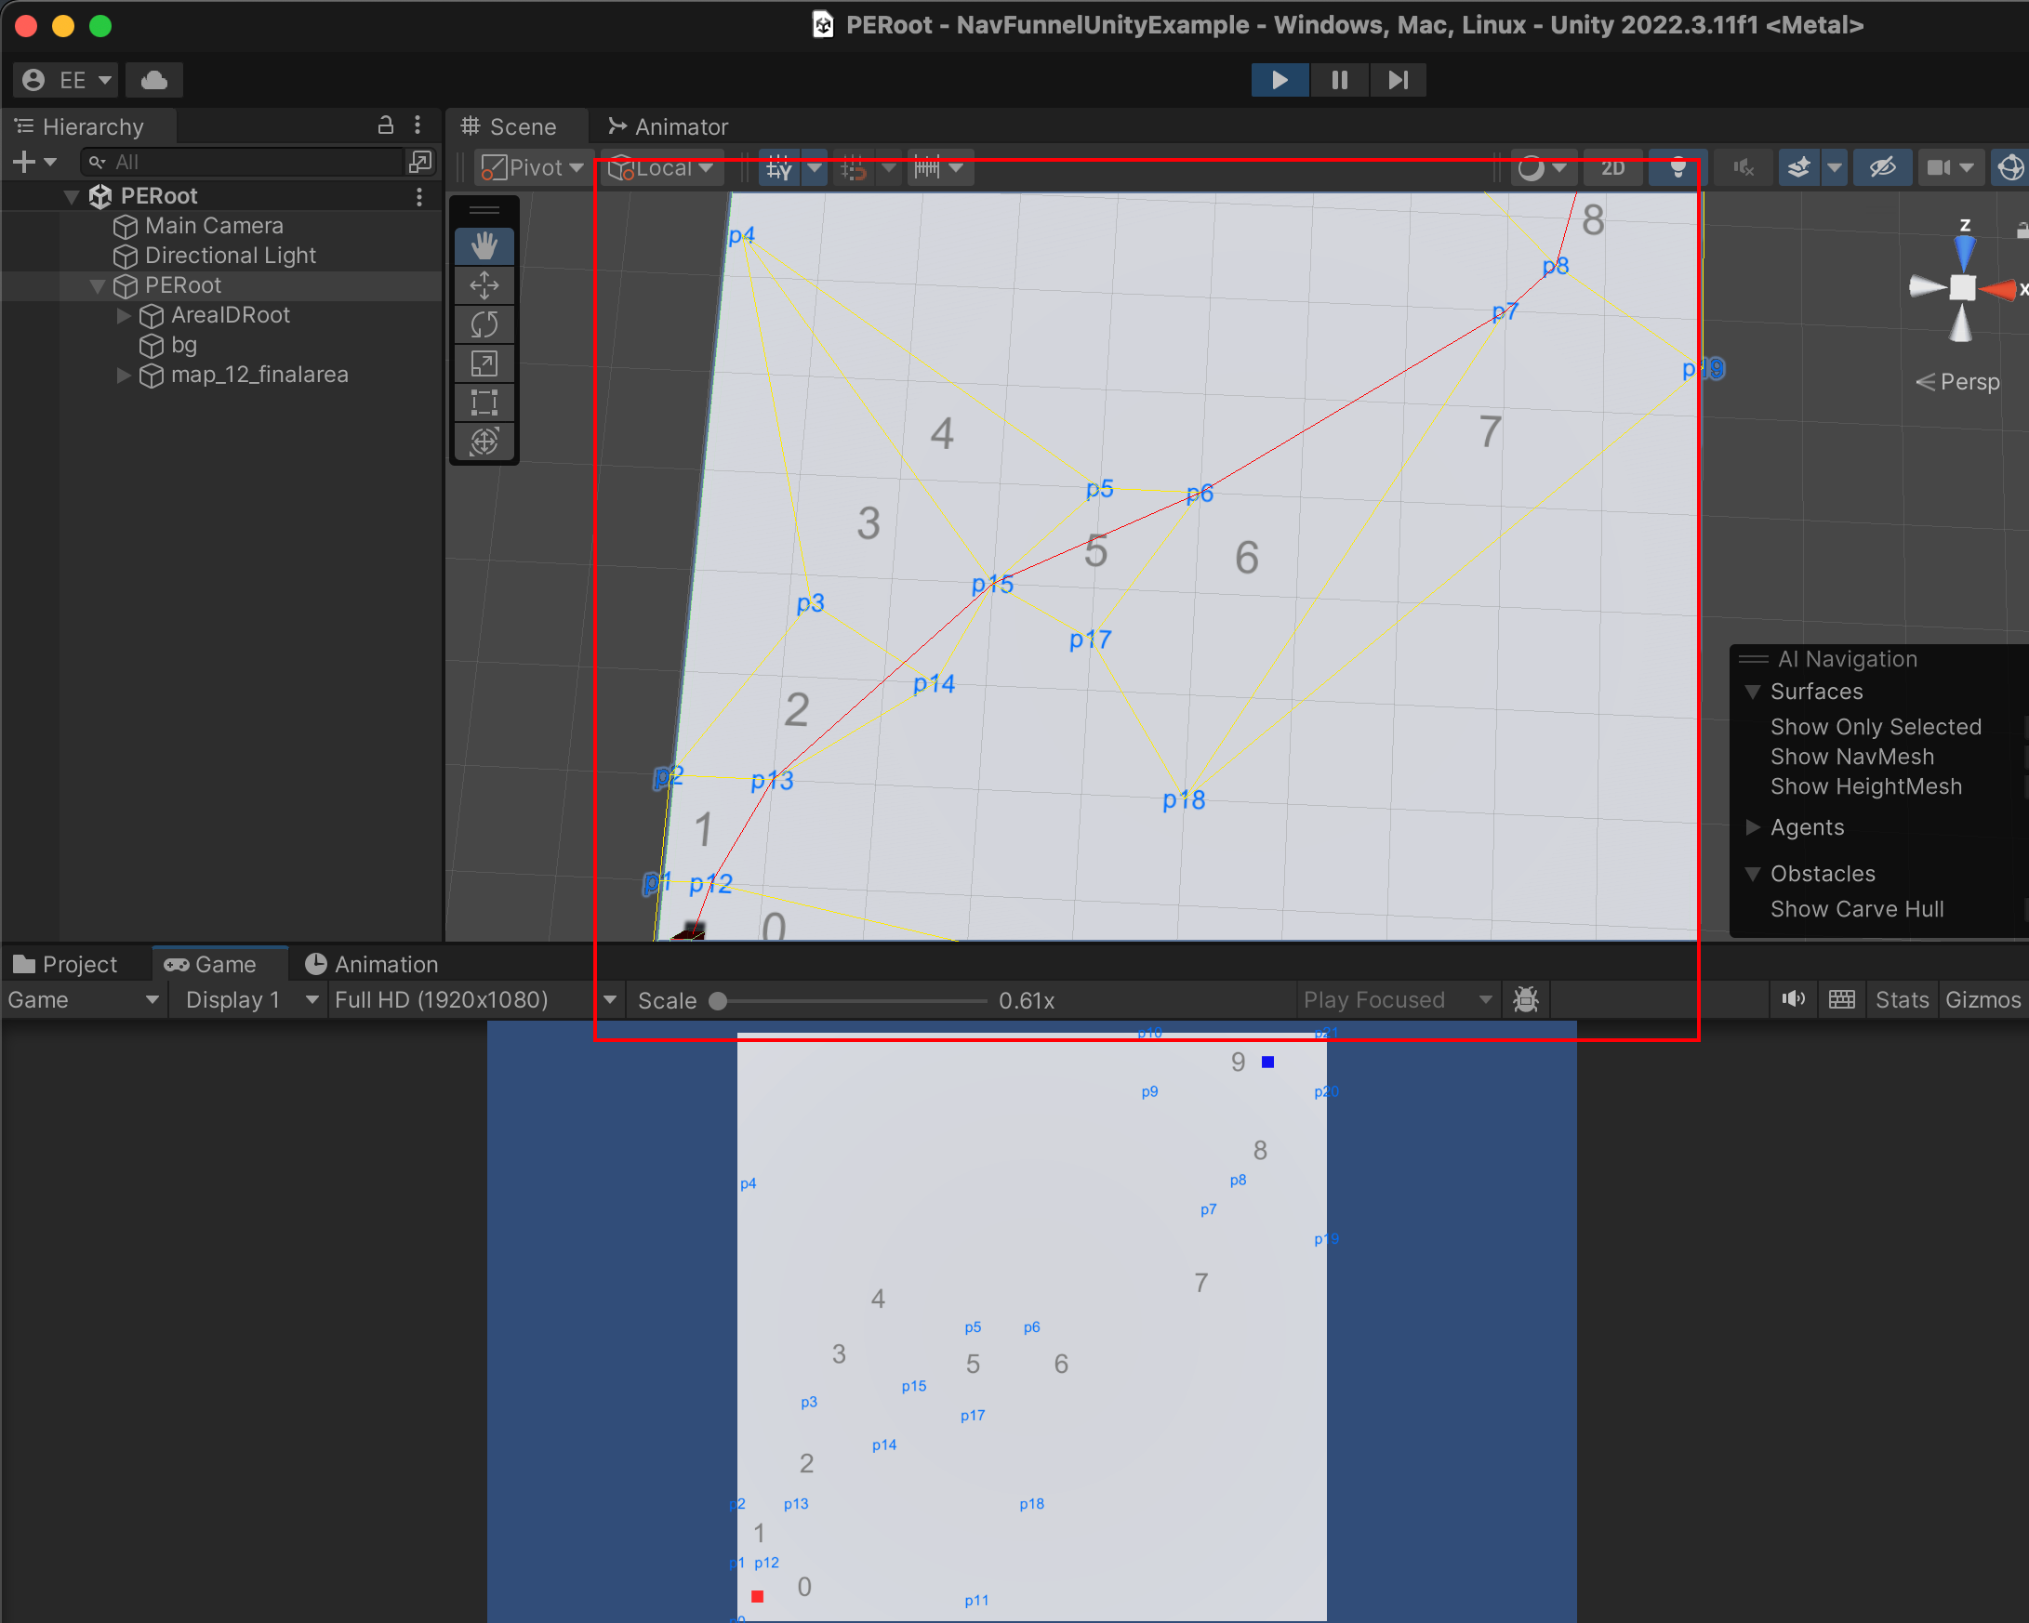Screen dimensions: 2029x1623
Task: Open the Display 1 dropdown
Action: (x=250, y=1000)
